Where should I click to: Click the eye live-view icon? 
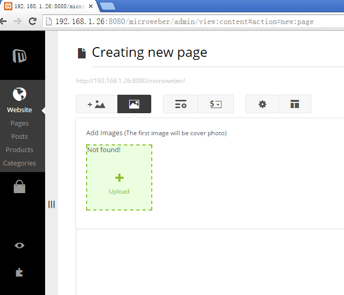[19, 245]
